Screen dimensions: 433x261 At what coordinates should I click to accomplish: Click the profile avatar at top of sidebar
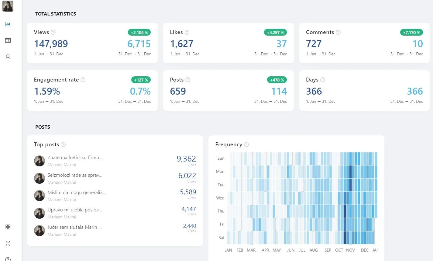[8, 6]
